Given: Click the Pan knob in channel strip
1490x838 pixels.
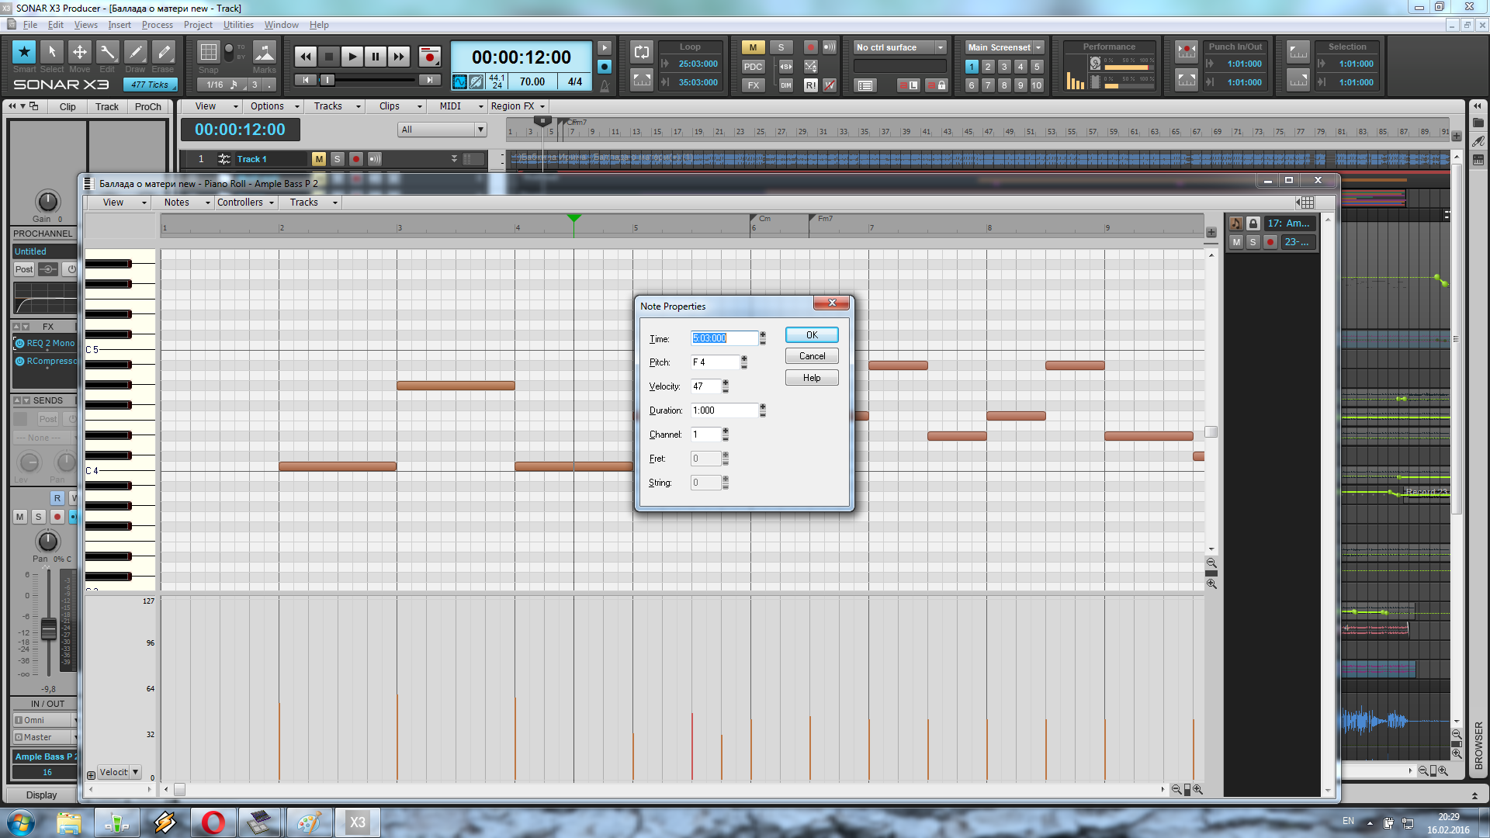Looking at the screenshot, I should click(47, 541).
